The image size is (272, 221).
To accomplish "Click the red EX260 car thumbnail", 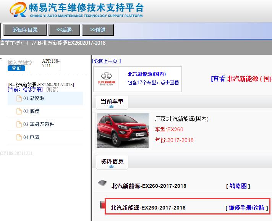I will pyautogui.click(x=122, y=130).
